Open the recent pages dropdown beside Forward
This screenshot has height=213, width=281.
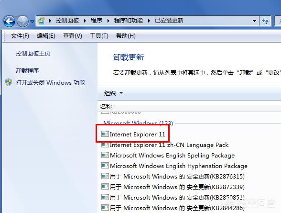click(x=32, y=22)
